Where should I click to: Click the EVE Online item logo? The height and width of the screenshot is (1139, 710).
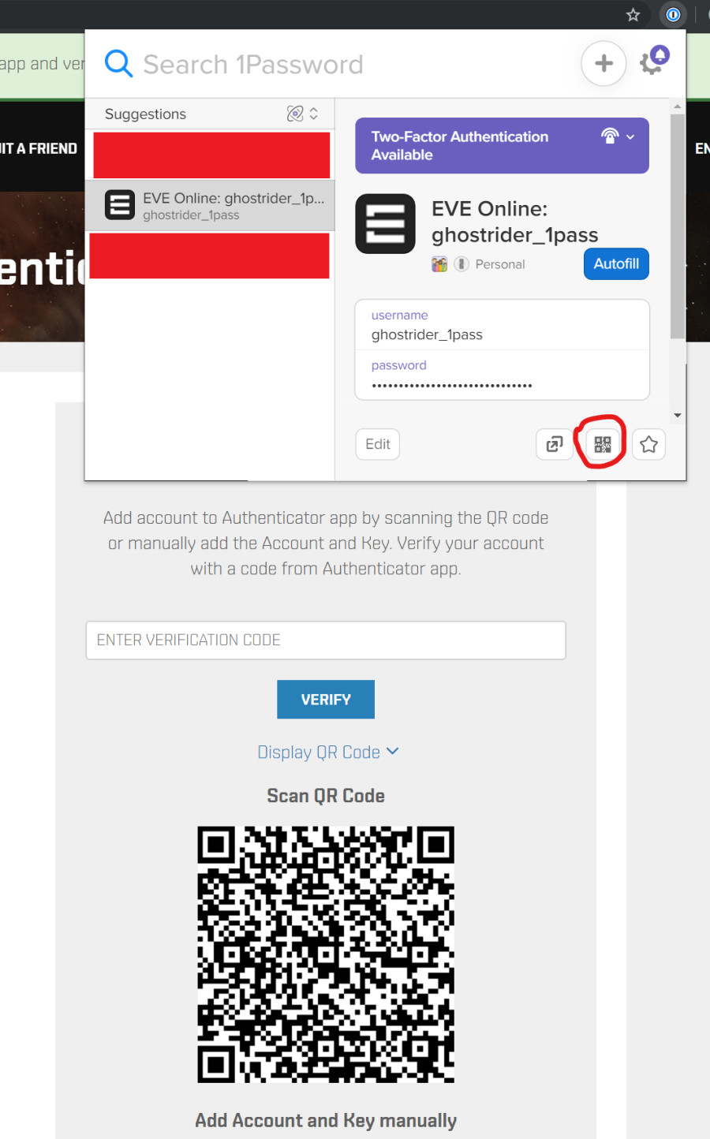[x=385, y=223]
